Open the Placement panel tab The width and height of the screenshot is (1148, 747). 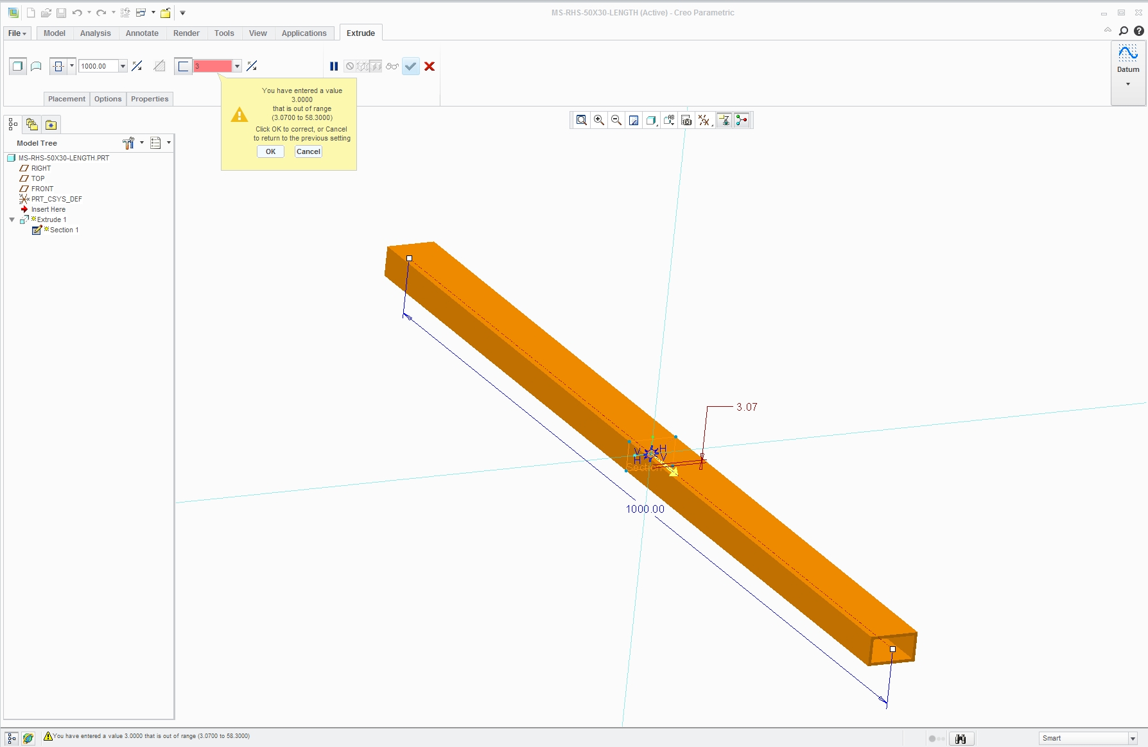(x=66, y=99)
